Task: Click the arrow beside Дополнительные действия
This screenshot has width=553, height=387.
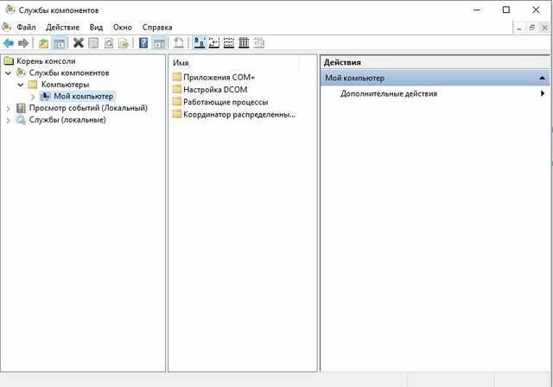Action: 543,93
